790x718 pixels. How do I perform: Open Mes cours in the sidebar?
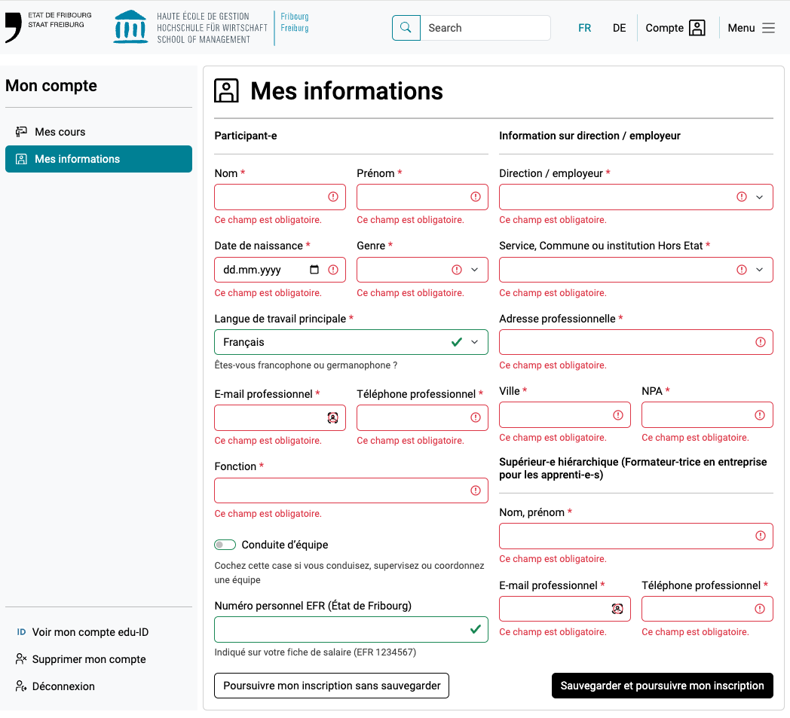click(60, 132)
